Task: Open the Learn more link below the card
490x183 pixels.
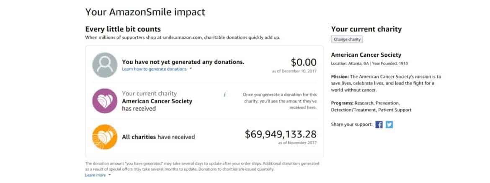Action: [x=95, y=175]
